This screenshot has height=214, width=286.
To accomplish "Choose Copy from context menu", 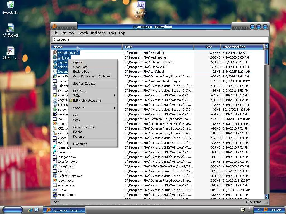I will pos(93,120).
